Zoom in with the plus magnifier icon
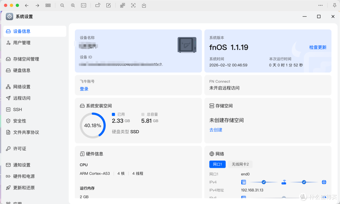Screen dimensions: 340x204 73,5
